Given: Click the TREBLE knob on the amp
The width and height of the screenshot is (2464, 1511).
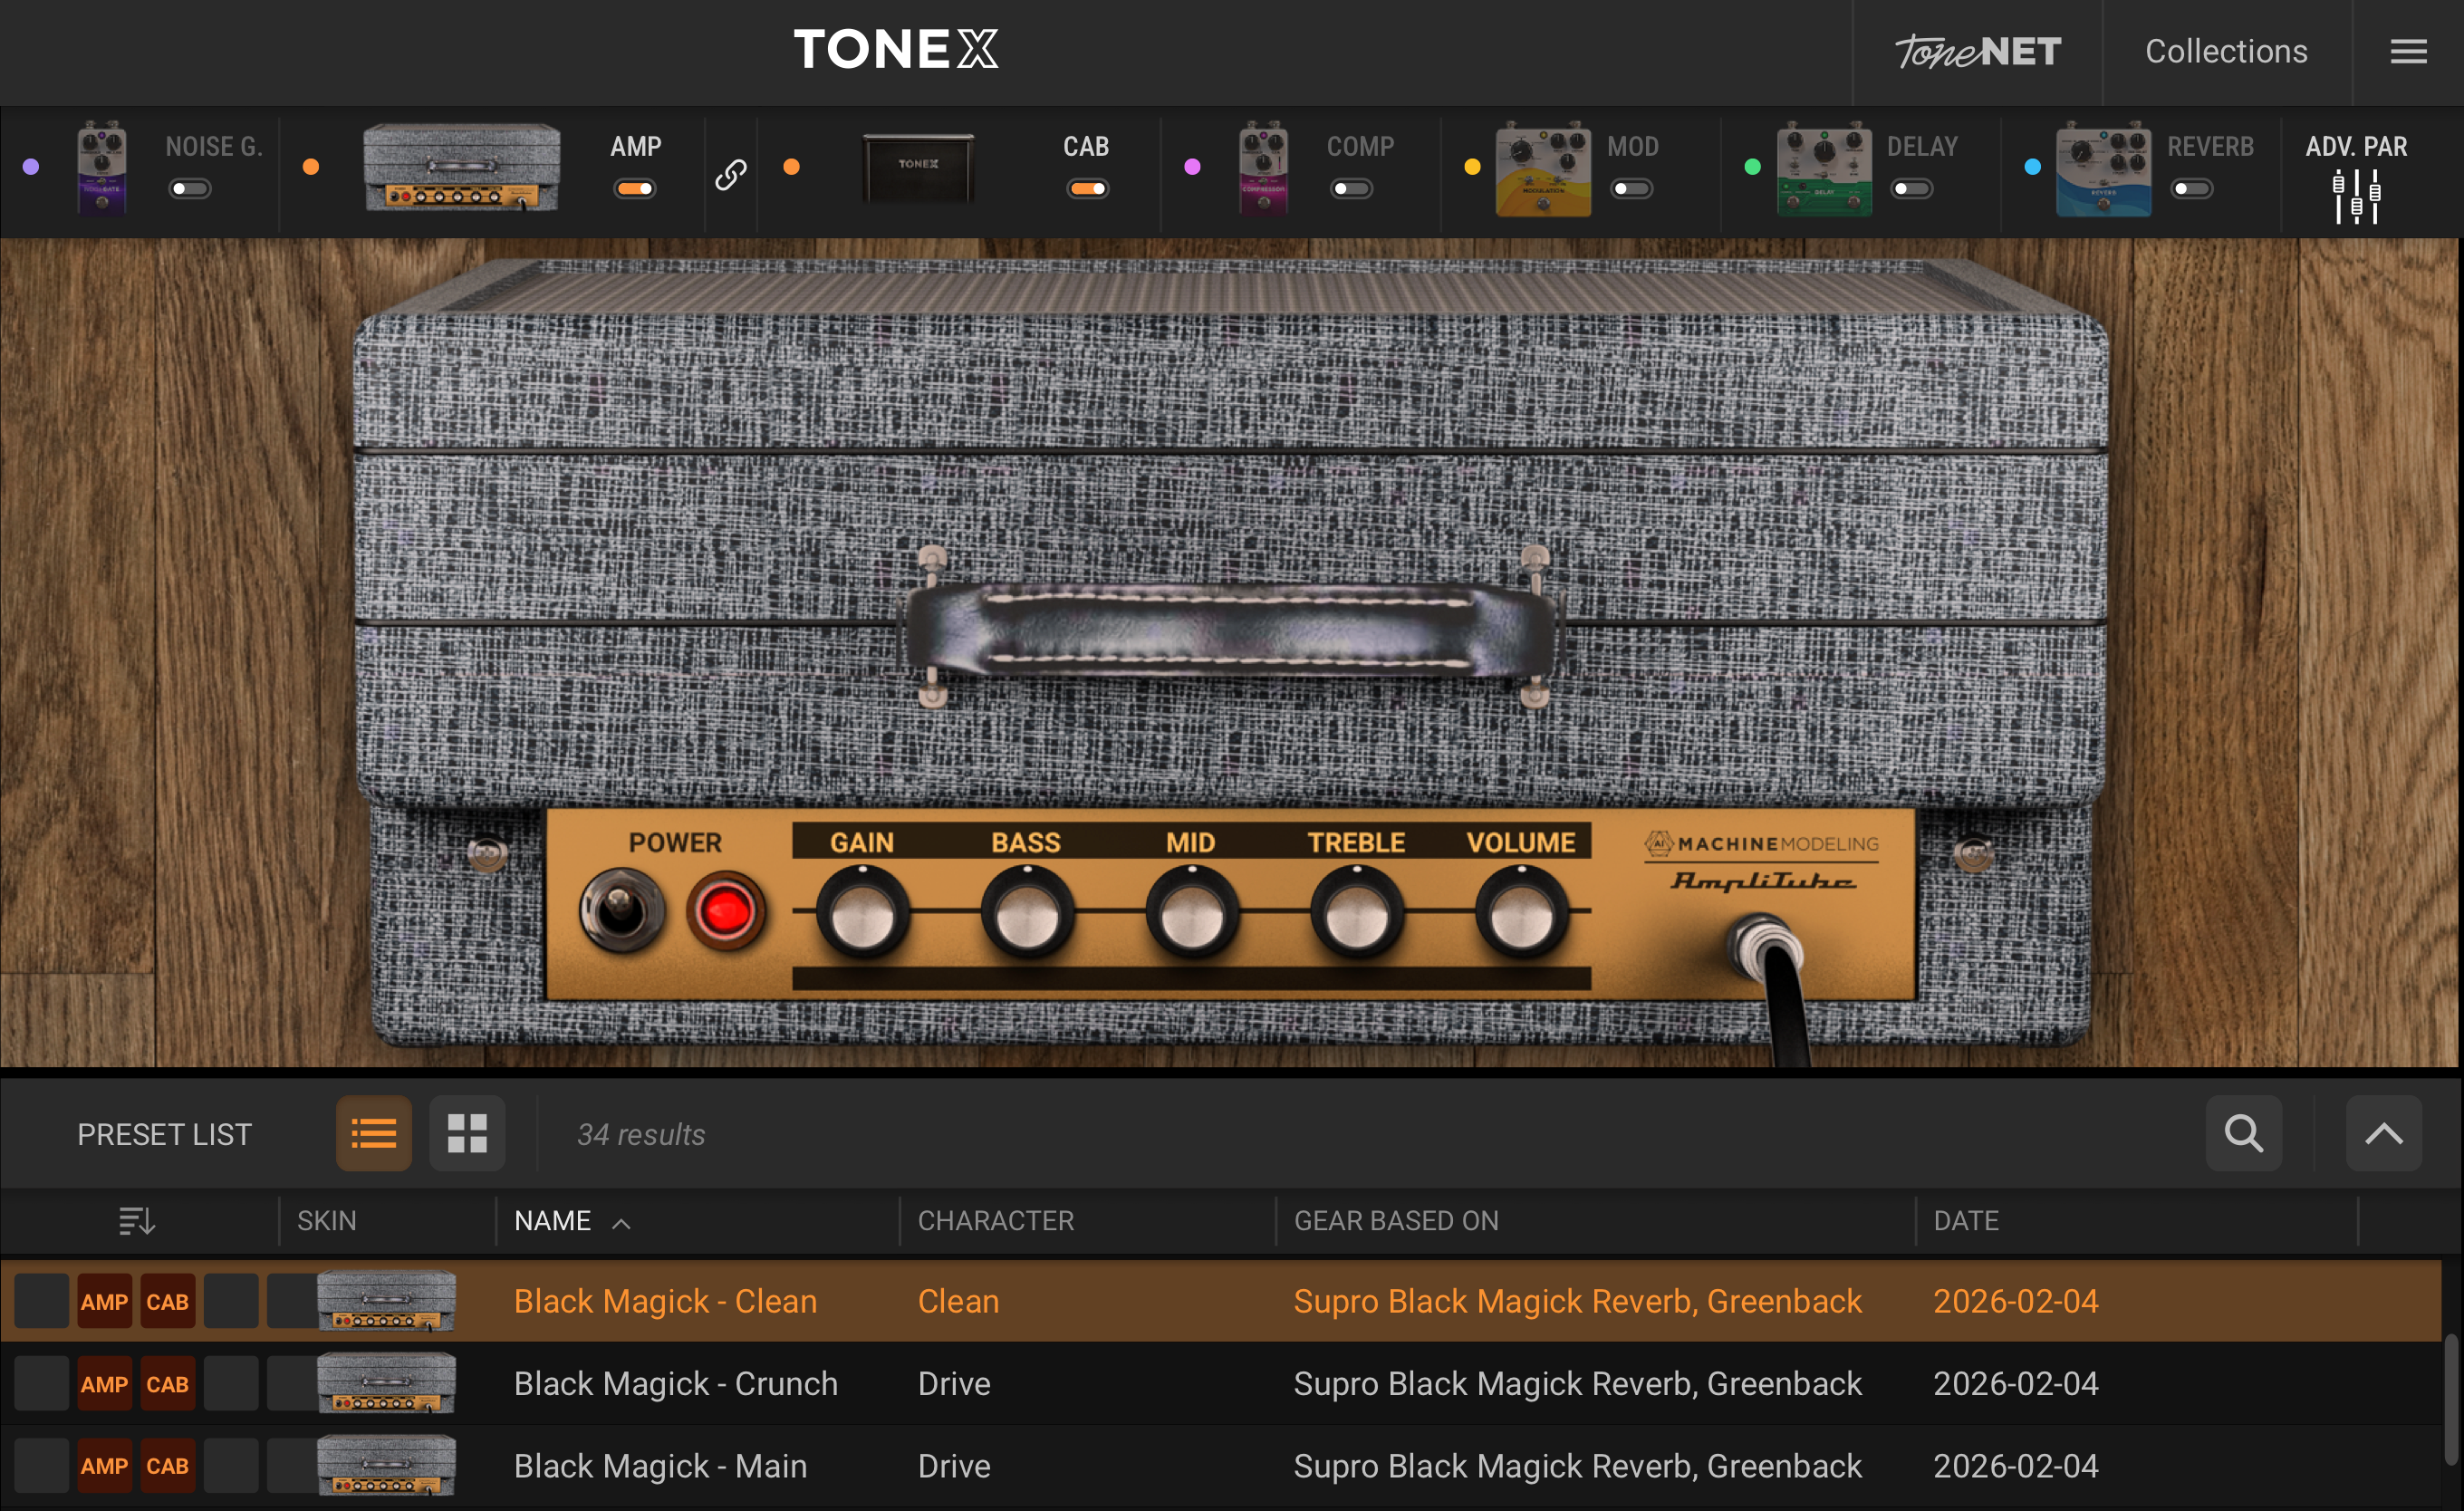Looking at the screenshot, I should [1356, 914].
